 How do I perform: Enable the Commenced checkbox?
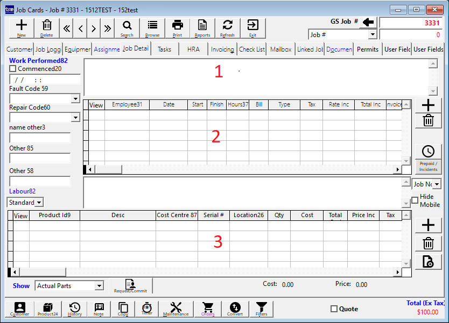click(x=13, y=69)
